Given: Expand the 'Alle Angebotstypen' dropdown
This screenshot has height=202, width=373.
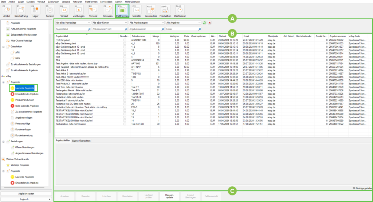Looking at the screenshot, I should pos(146,23).
